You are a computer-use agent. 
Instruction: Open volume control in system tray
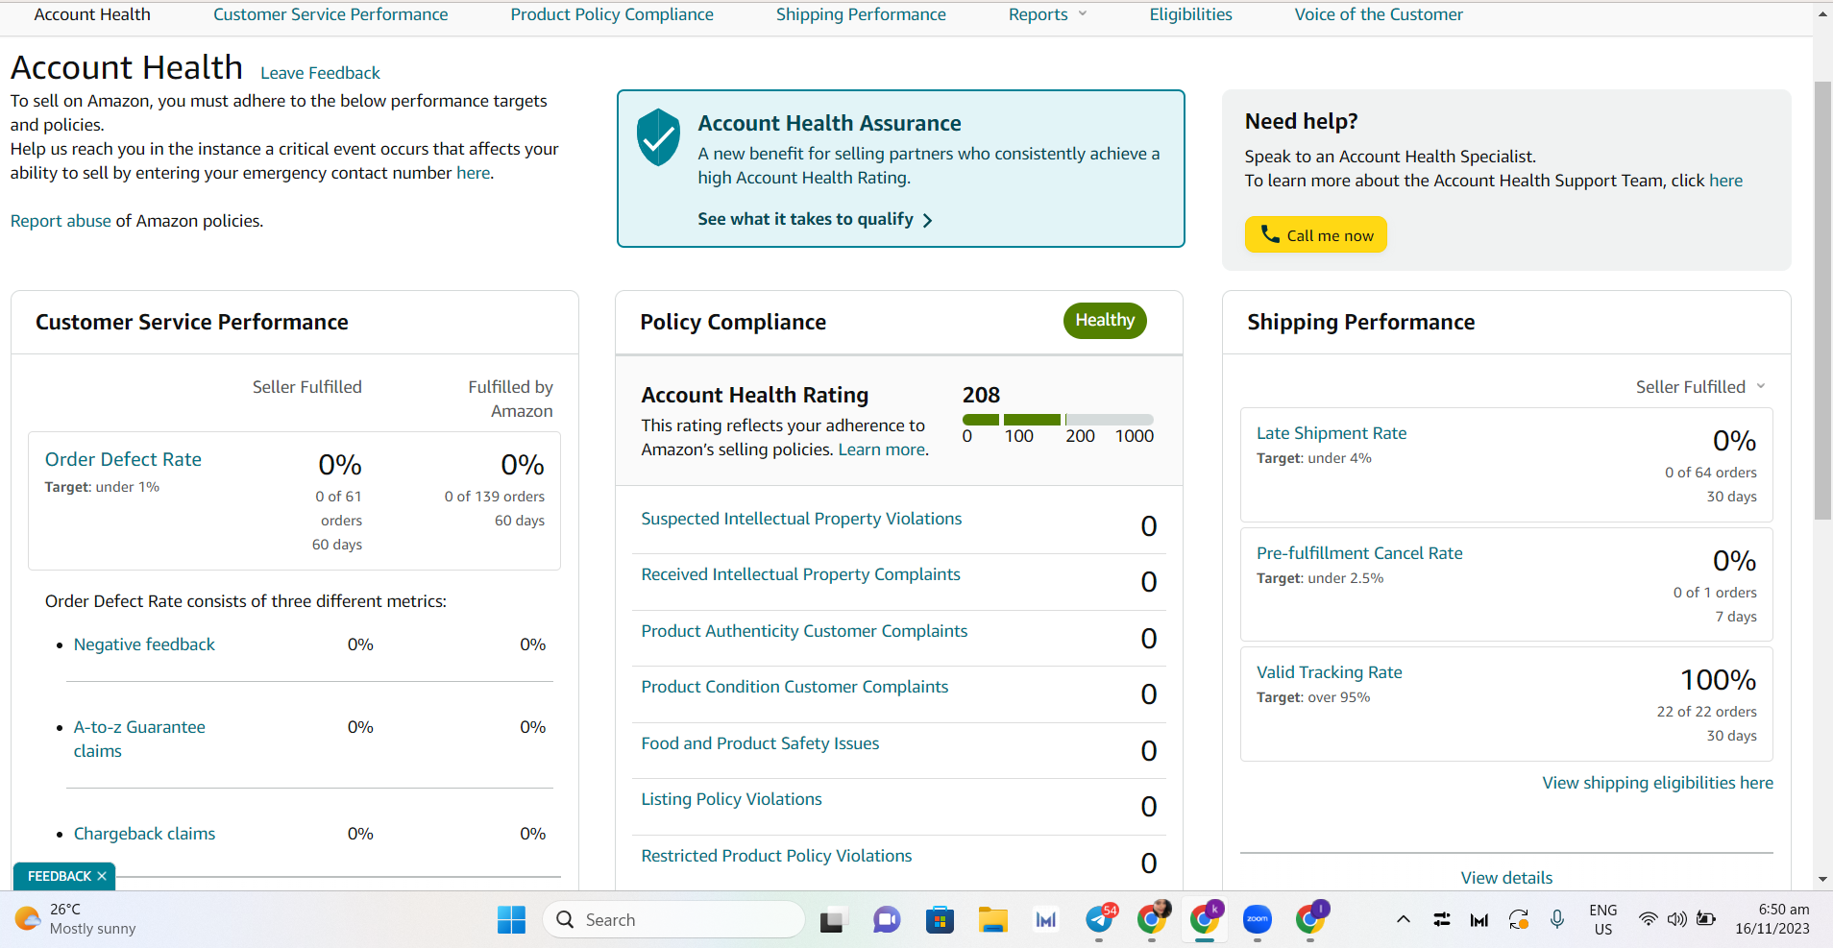click(1677, 919)
